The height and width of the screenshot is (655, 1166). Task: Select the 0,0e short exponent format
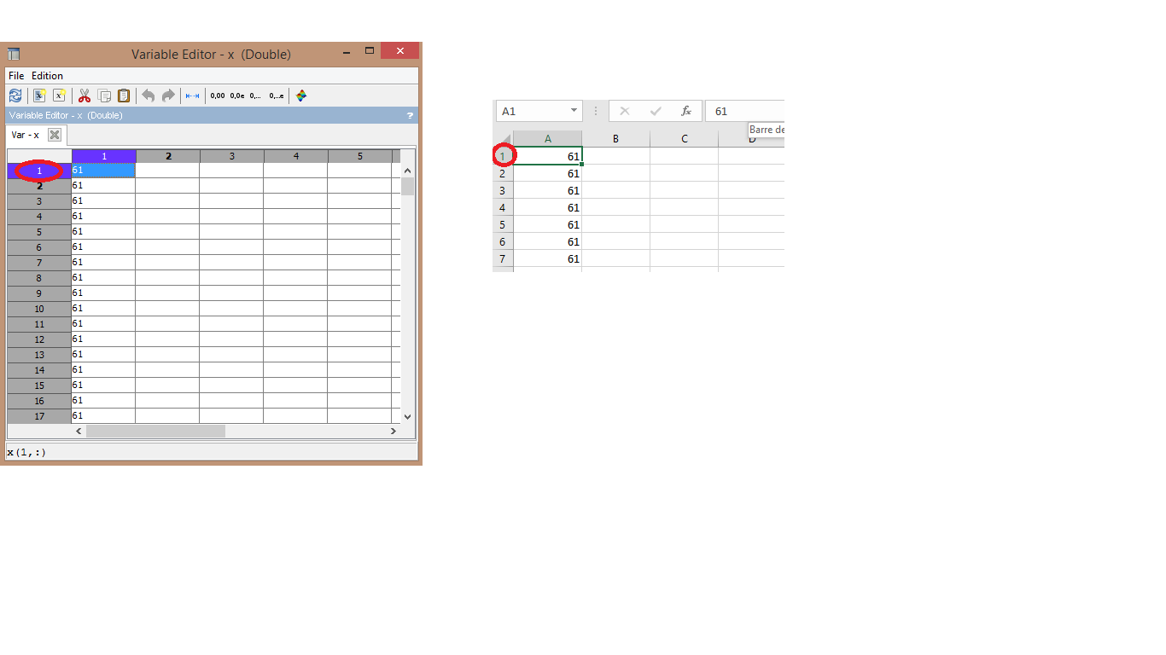tap(237, 96)
